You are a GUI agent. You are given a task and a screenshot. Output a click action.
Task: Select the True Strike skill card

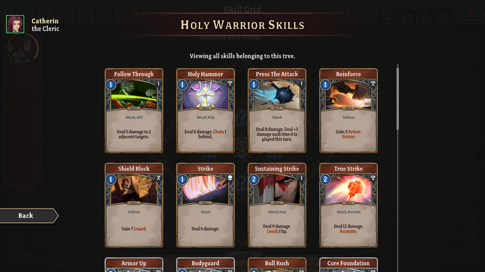(349, 205)
